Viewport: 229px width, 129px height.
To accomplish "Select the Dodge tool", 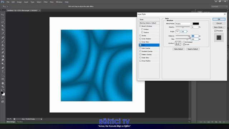I will click(3, 64).
